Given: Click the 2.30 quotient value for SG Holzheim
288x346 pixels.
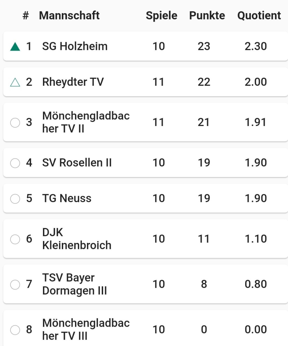Looking at the screenshot, I should click(x=256, y=46).
